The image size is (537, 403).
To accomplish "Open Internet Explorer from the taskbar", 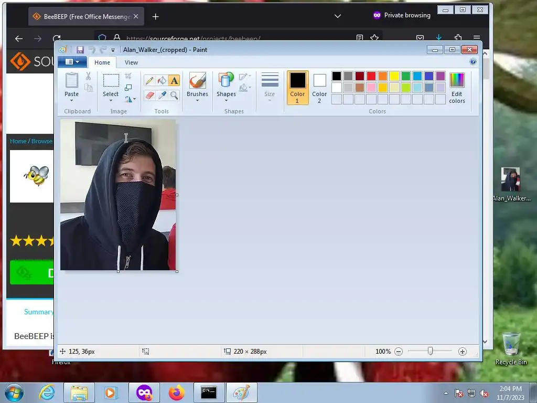I will coord(47,393).
